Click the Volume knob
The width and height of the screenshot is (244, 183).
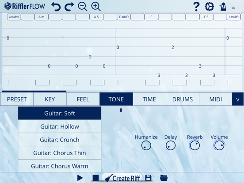tap(219, 145)
